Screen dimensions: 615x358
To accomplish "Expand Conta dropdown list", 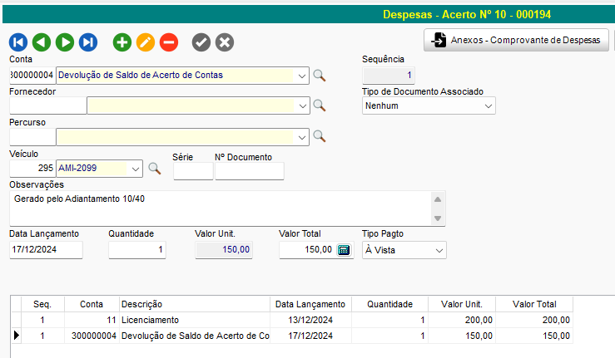I will [x=302, y=76].
